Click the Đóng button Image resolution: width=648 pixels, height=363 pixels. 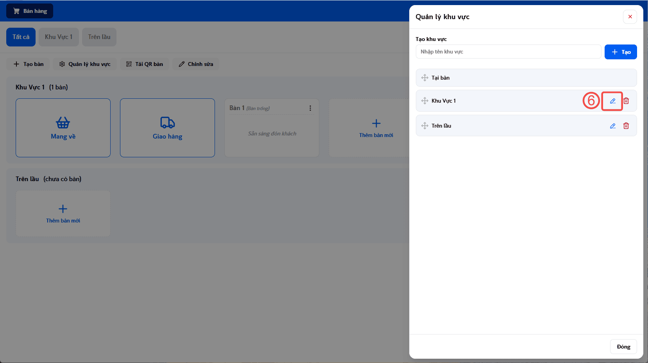click(x=623, y=347)
